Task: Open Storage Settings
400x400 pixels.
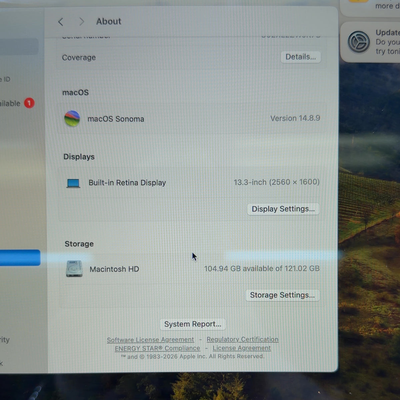Action: (x=282, y=295)
